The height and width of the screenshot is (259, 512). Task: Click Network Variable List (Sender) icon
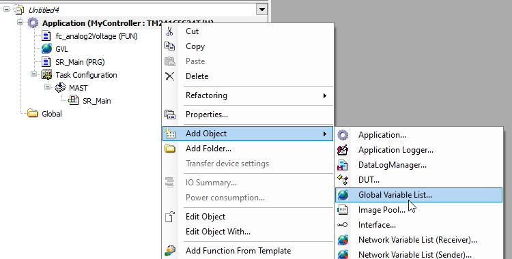343,254
